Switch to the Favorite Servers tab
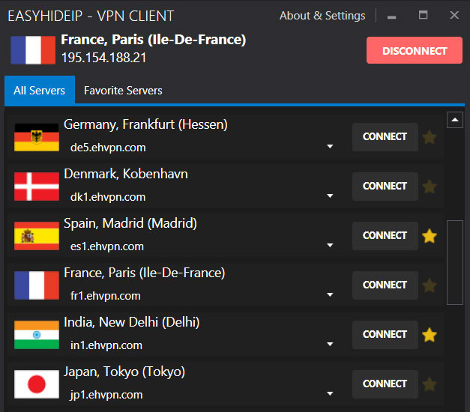The image size is (470, 412). (123, 91)
